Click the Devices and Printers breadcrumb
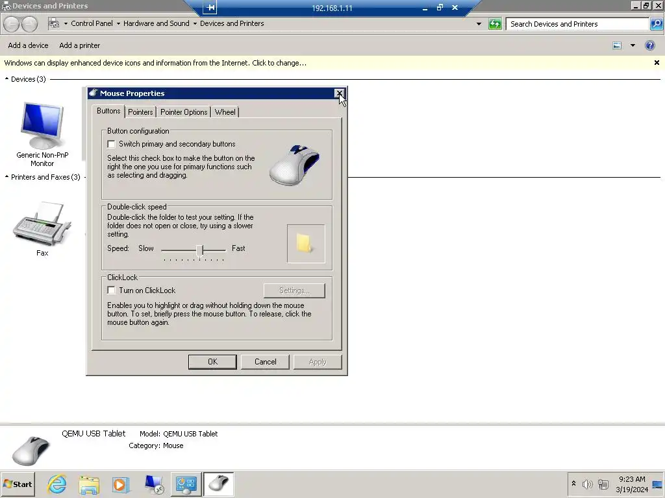The height and width of the screenshot is (498, 665). coord(232,24)
